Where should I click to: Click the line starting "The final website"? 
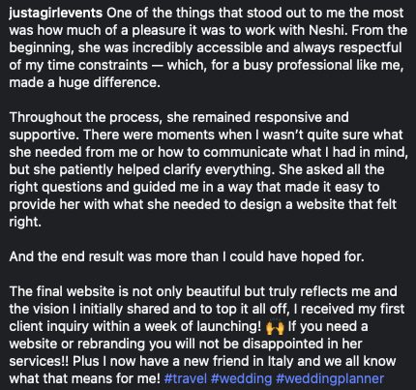(x=203, y=291)
